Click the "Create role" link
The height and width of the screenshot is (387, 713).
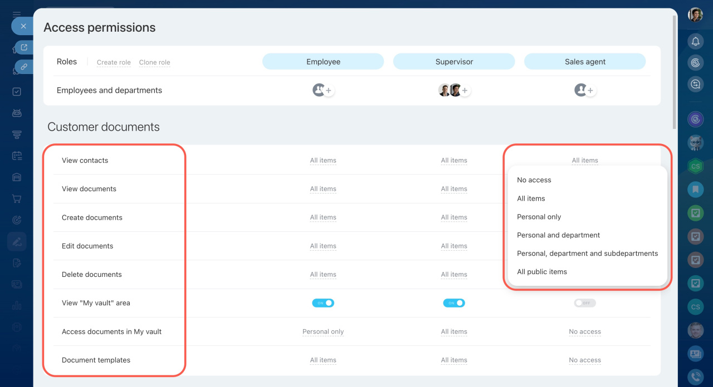pos(114,62)
